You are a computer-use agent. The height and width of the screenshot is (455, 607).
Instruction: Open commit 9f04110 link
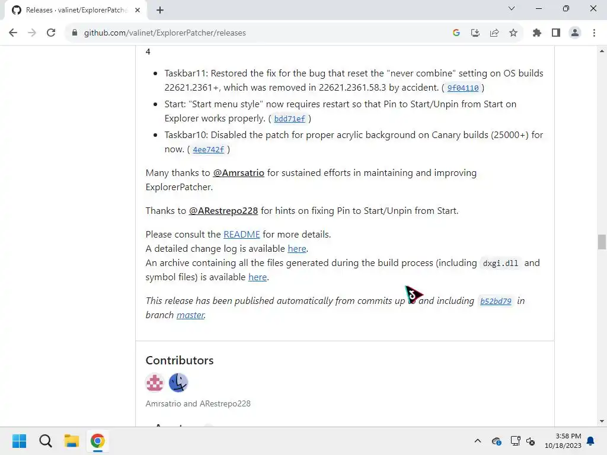click(463, 88)
